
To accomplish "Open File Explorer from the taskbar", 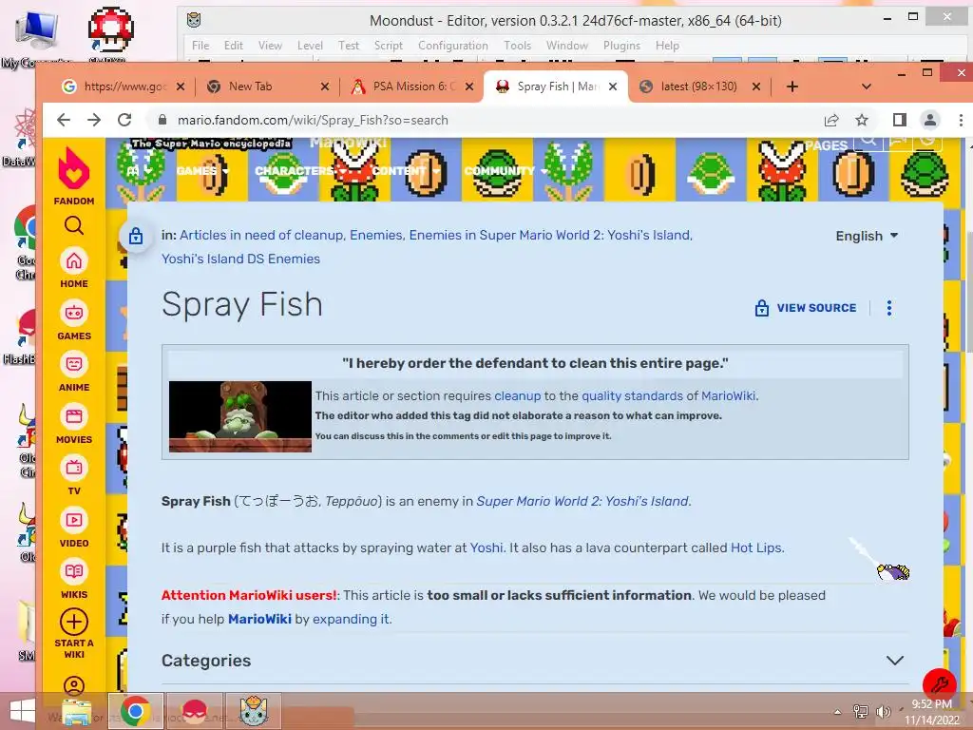I will [76, 711].
